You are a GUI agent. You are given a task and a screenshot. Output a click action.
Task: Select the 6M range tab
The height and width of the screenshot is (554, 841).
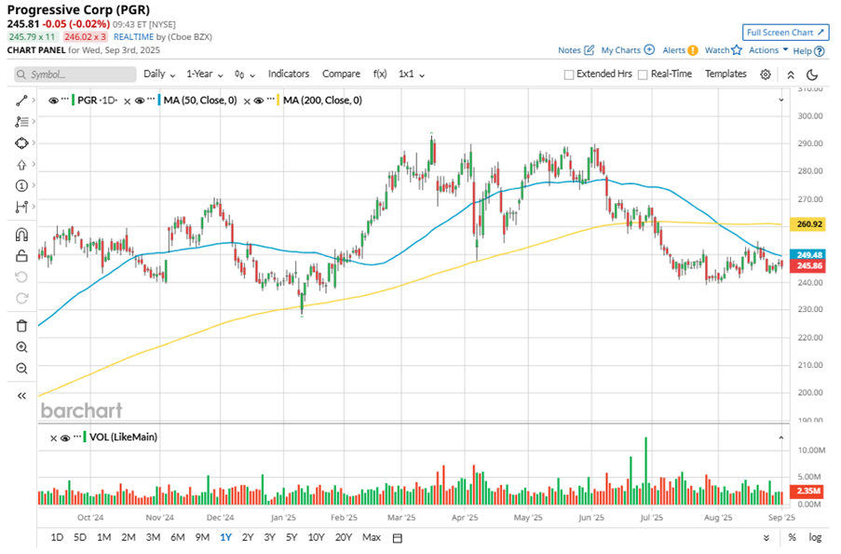[178, 537]
